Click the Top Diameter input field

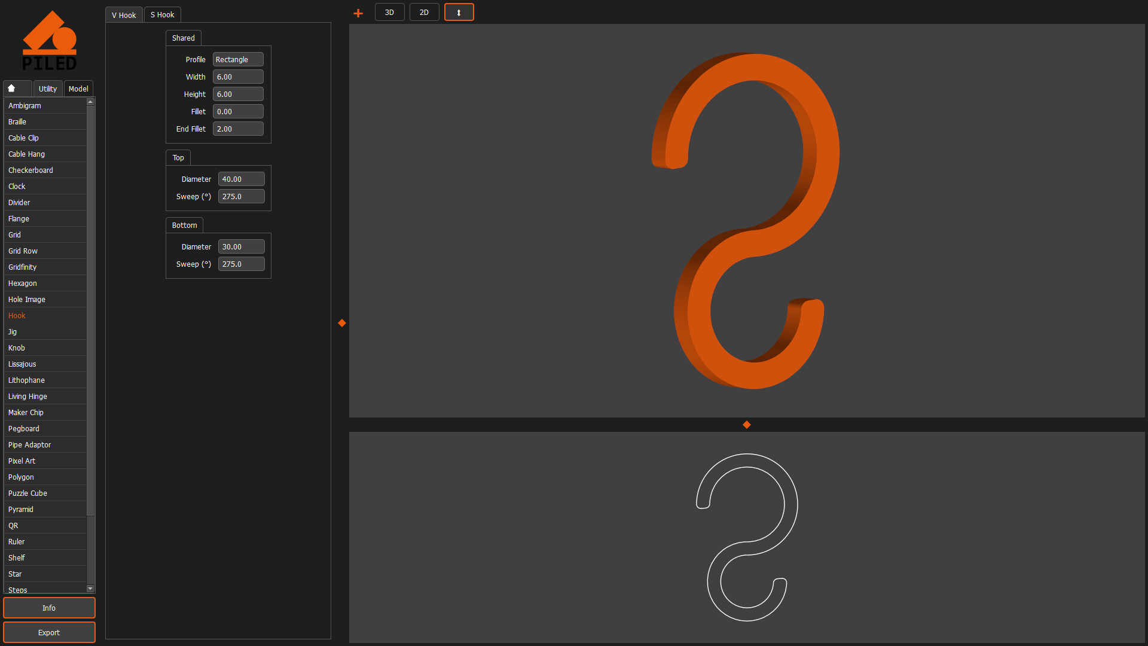click(x=241, y=179)
